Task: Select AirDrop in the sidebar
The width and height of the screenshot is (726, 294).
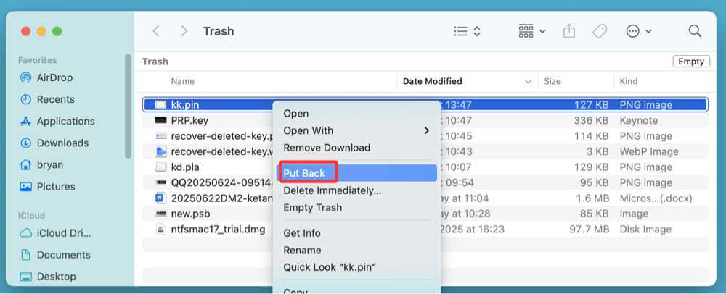Action: point(54,77)
